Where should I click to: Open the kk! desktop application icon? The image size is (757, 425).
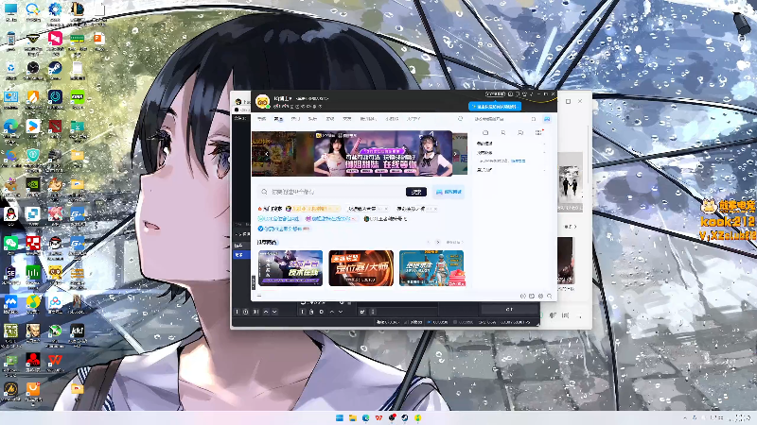click(x=78, y=331)
